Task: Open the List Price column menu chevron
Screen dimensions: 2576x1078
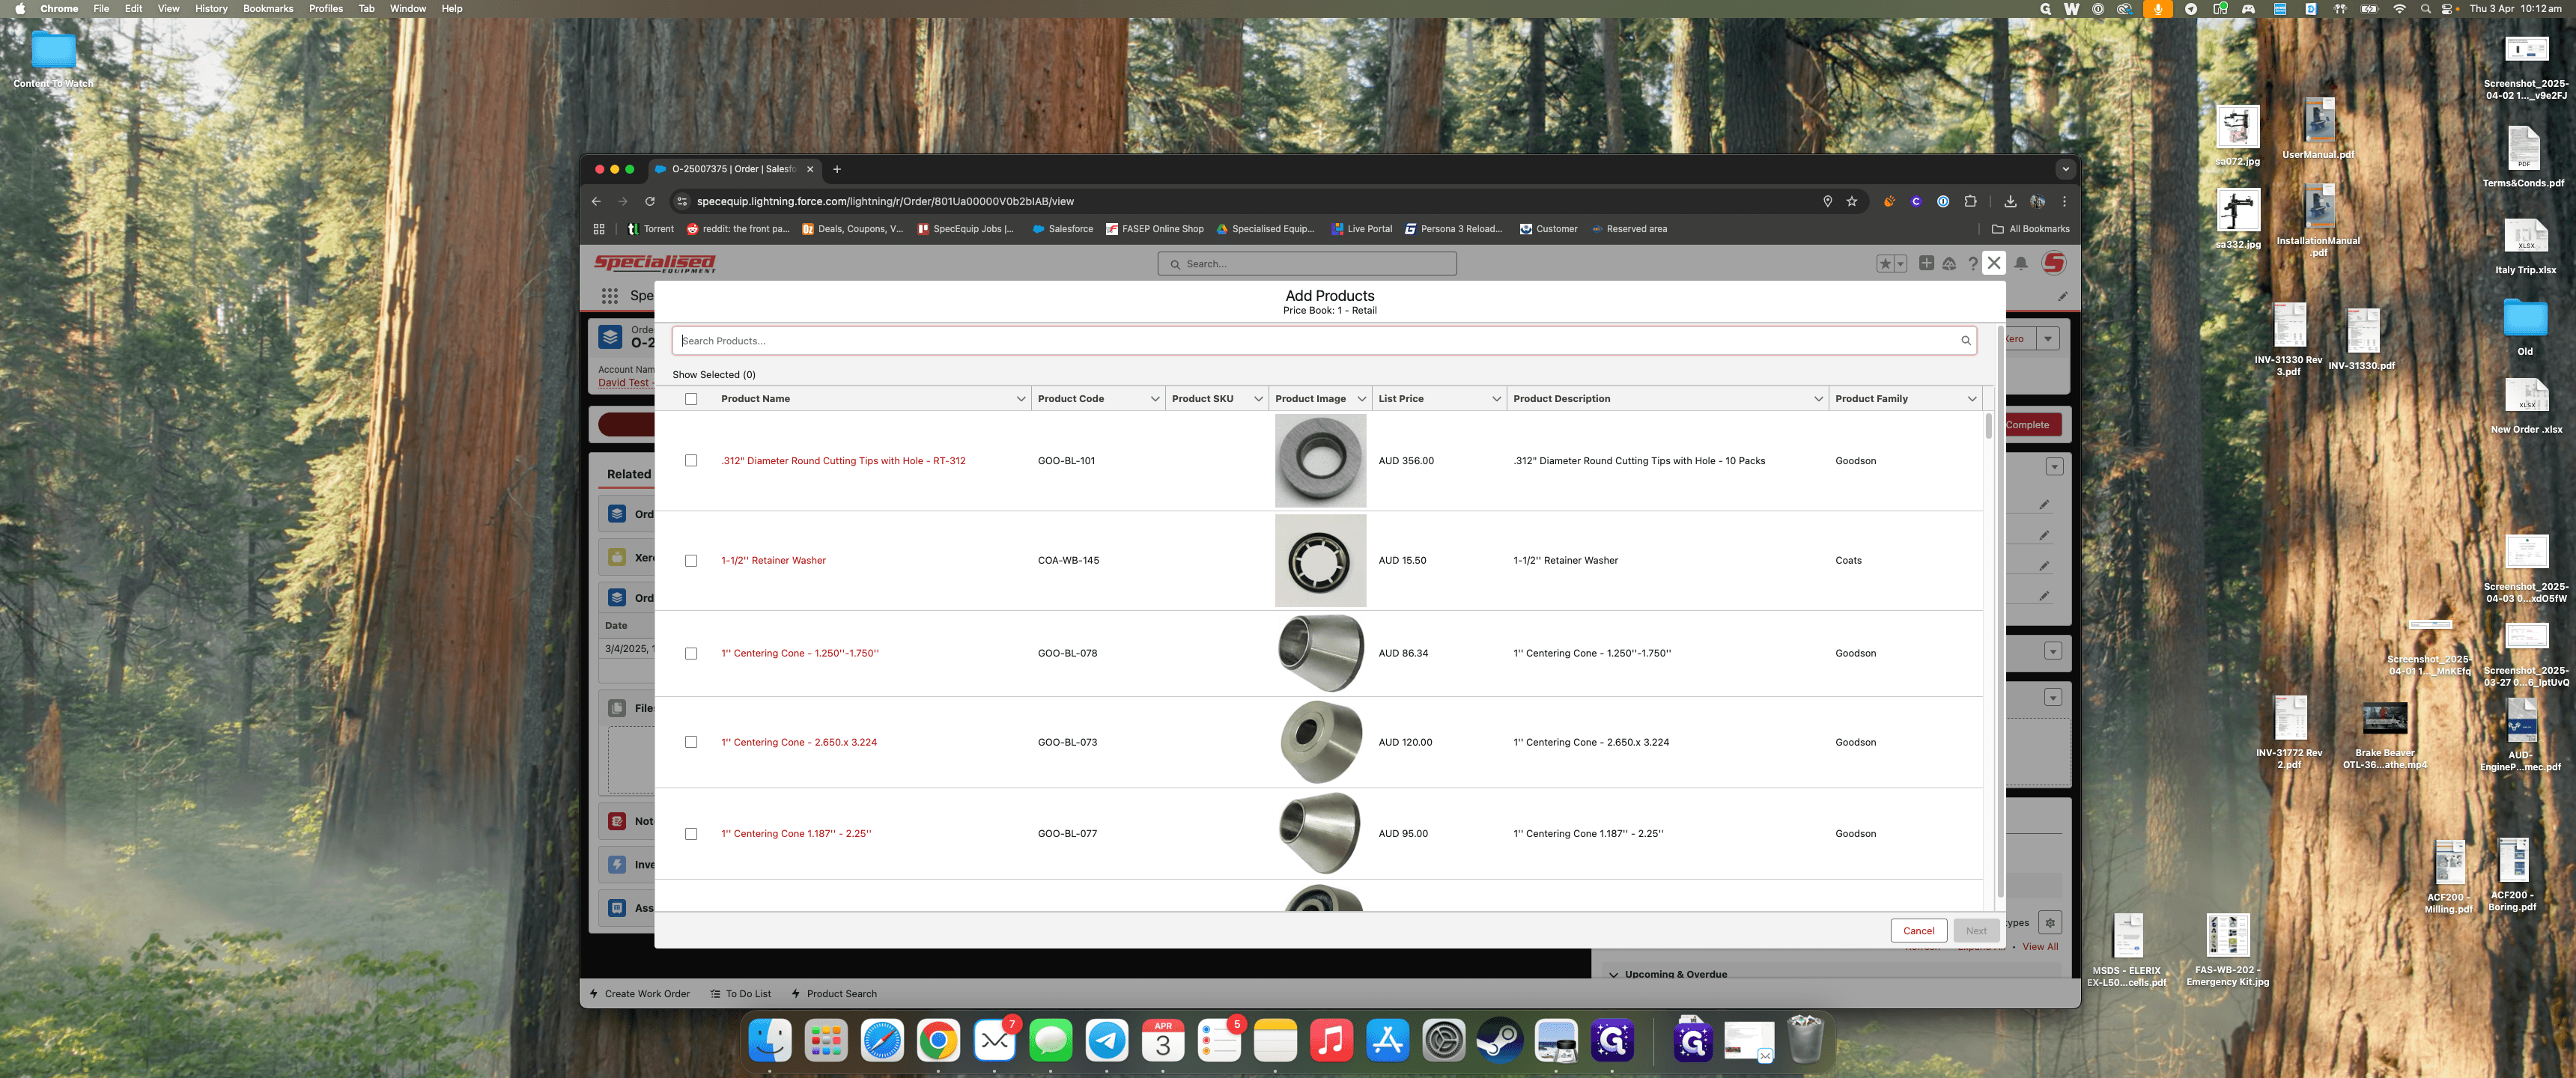Action: tap(1496, 399)
